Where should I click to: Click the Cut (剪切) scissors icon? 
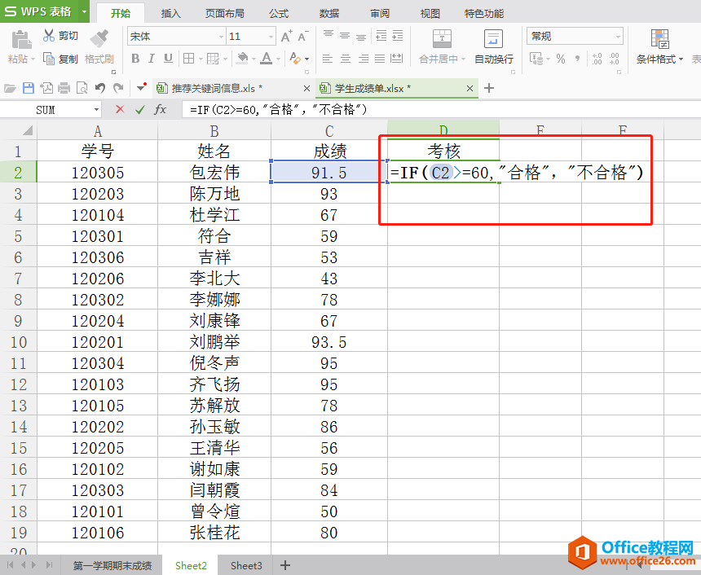click(48, 35)
